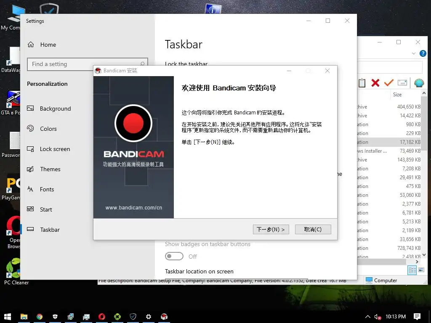Screen dimensions: 431x323
Task: Click the 10:13 PM clock
Action: tap(396, 317)
